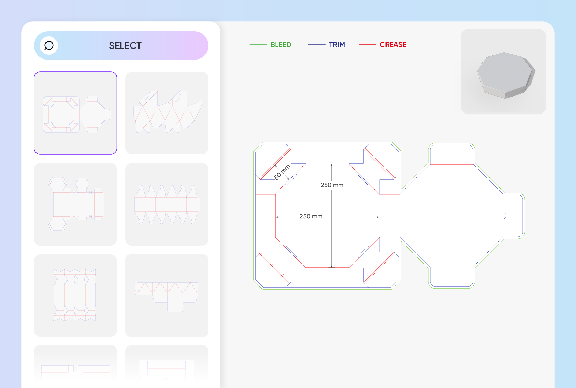
Task: Pick the hexagonal tuck box template
Action: pyautogui.click(x=75, y=204)
